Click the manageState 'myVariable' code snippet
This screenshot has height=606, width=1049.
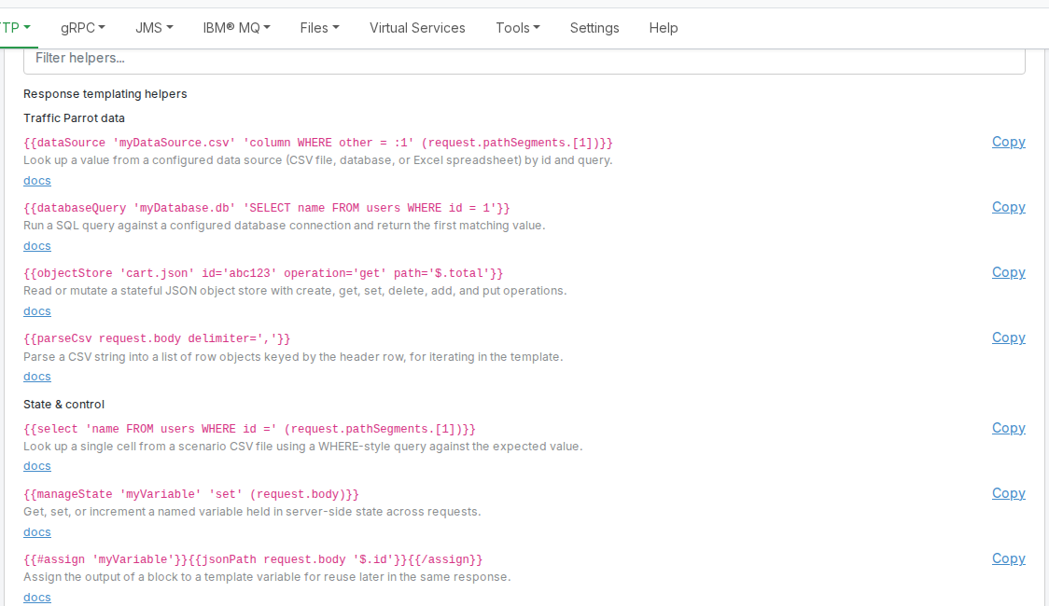[191, 494]
